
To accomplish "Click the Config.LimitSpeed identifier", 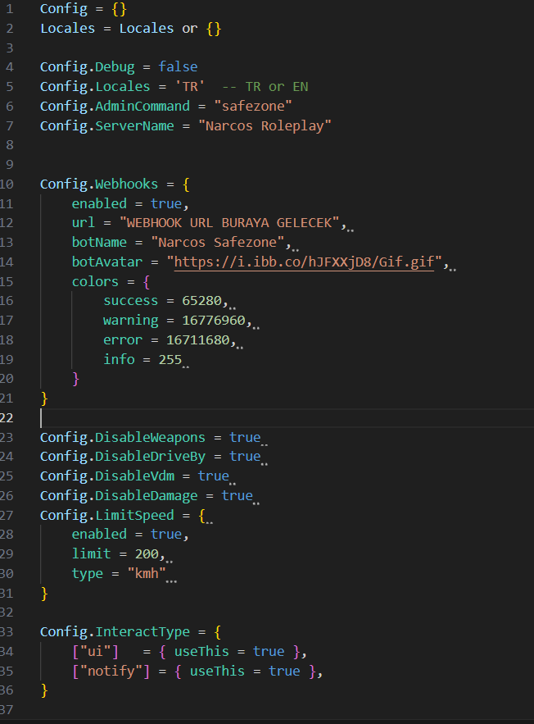I will (x=107, y=515).
